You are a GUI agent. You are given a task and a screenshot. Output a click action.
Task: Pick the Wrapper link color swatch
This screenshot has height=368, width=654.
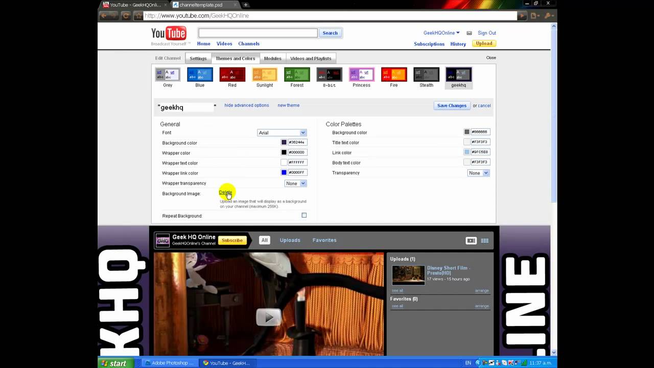click(x=284, y=173)
